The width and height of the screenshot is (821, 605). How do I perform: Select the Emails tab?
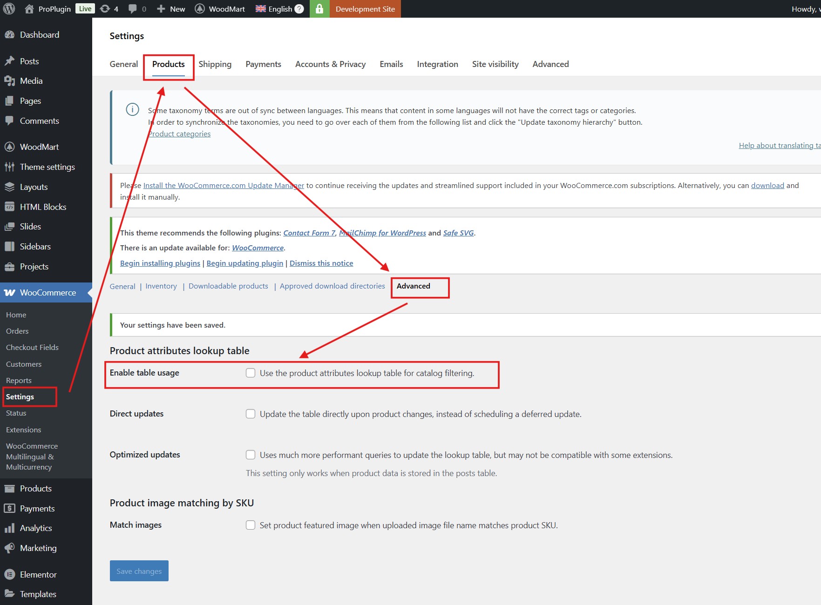[x=392, y=64]
